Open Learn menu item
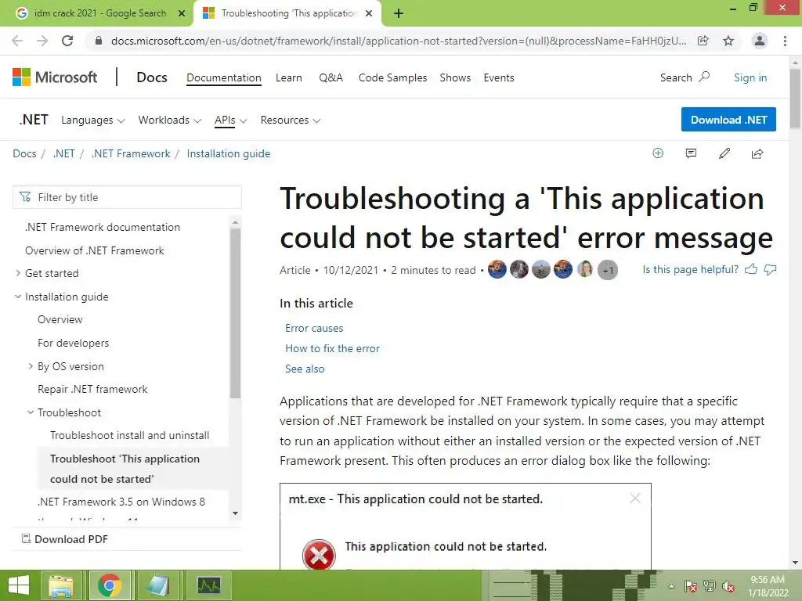Image resolution: width=802 pixels, height=601 pixels. pos(288,77)
